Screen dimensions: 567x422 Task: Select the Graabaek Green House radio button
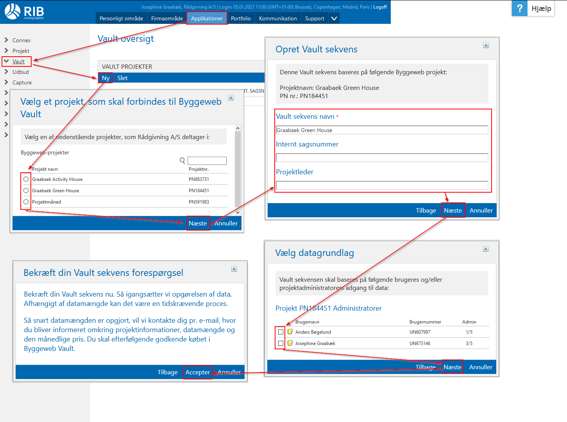pos(26,191)
